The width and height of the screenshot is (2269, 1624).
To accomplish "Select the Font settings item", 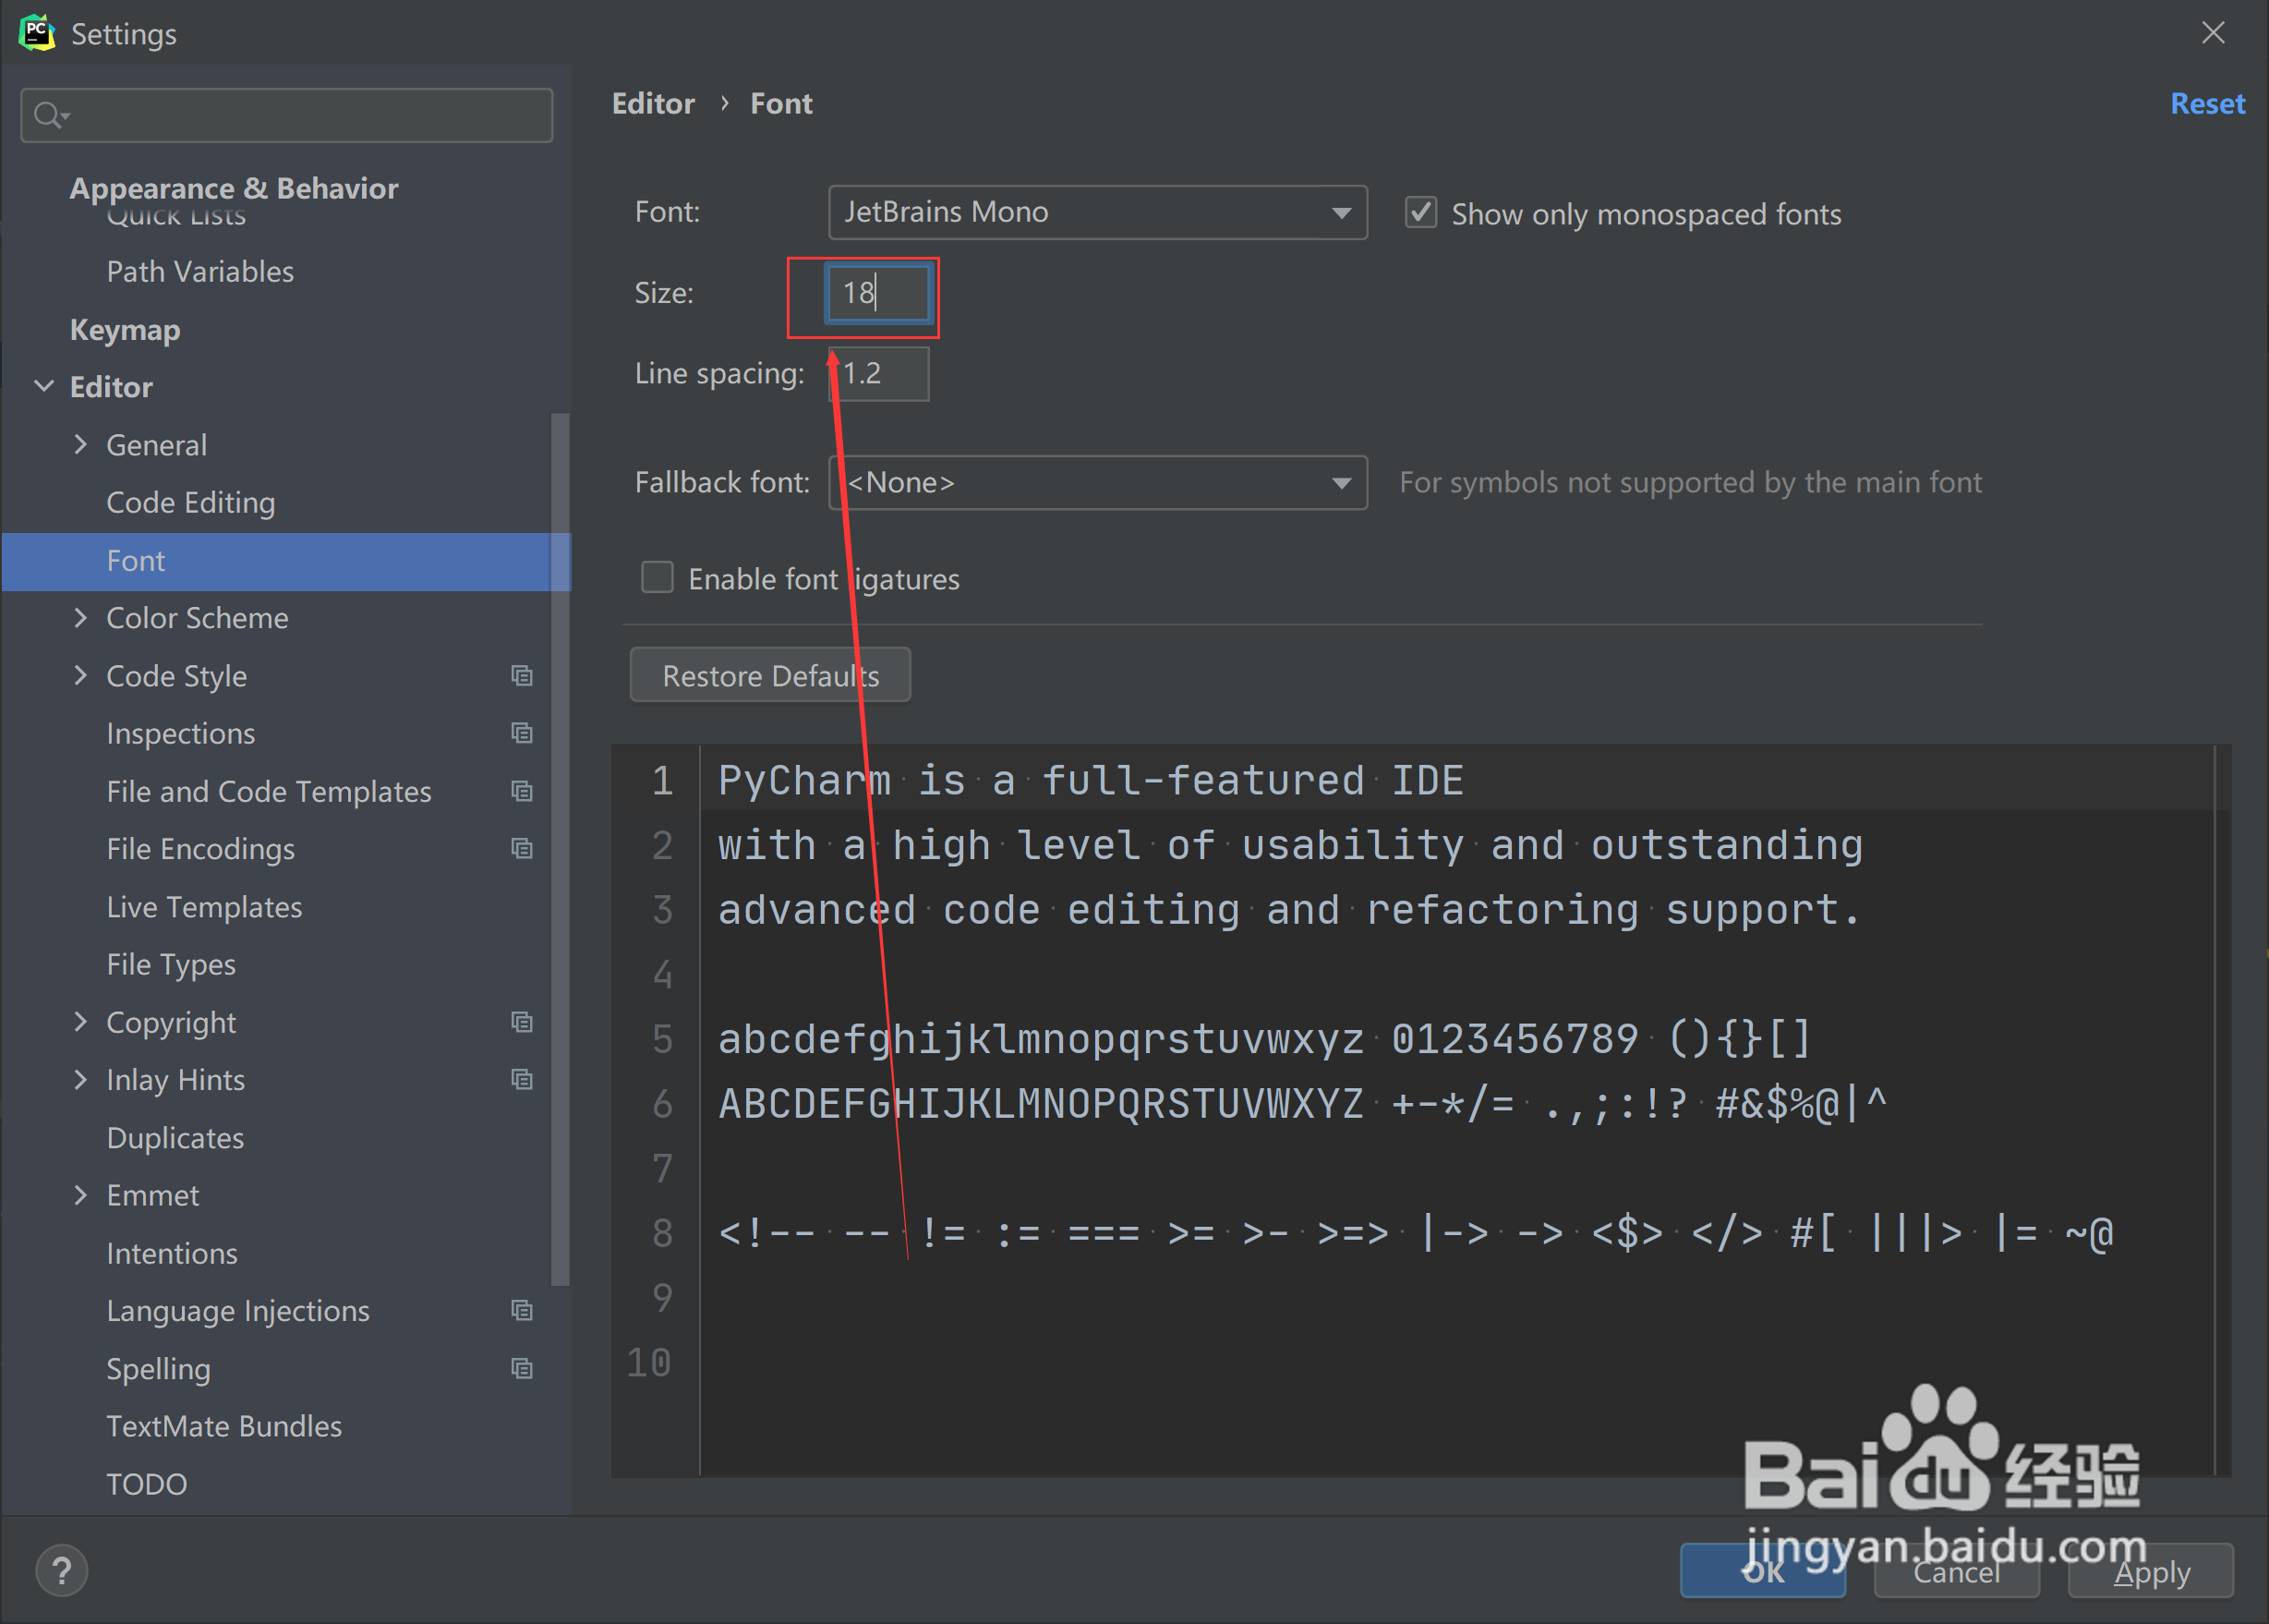I will (286, 561).
